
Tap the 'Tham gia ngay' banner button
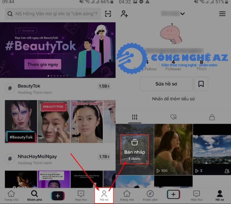click(x=43, y=64)
